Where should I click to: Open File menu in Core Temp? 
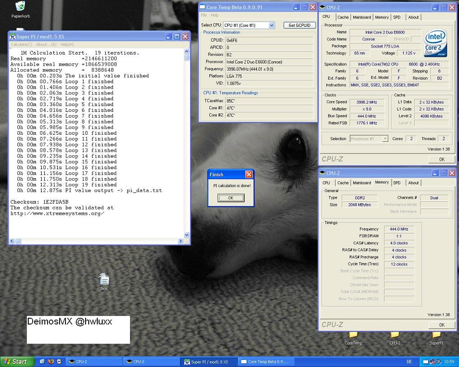[204, 15]
